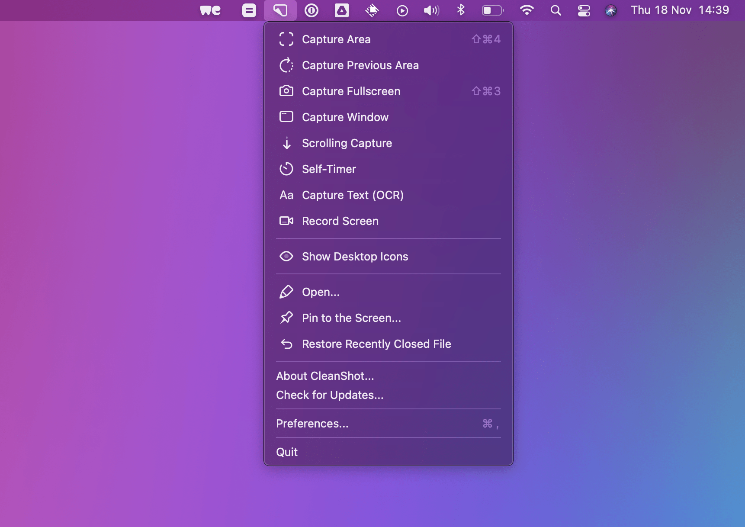Image resolution: width=745 pixels, height=527 pixels.
Task: Click the date and time in menu bar
Action: [x=680, y=10]
